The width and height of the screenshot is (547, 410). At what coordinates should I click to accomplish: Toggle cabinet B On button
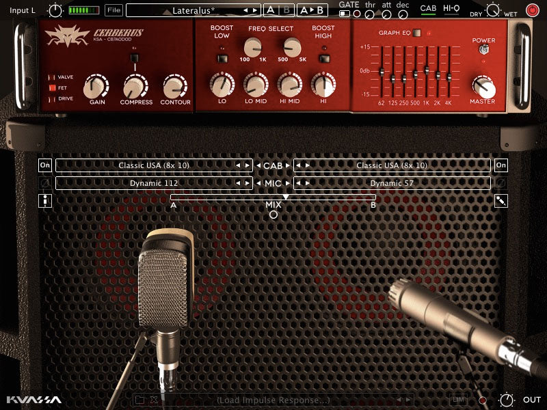tap(501, 165)
